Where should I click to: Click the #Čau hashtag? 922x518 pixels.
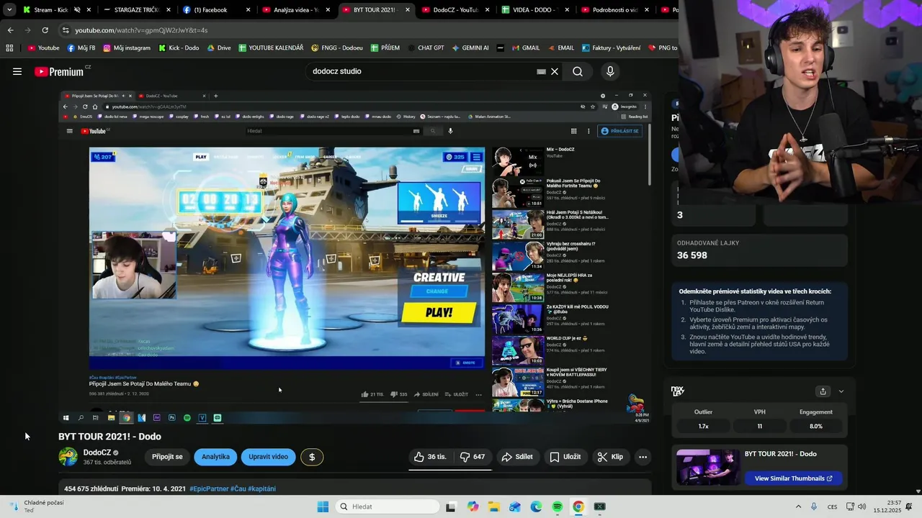coord(238,489)
